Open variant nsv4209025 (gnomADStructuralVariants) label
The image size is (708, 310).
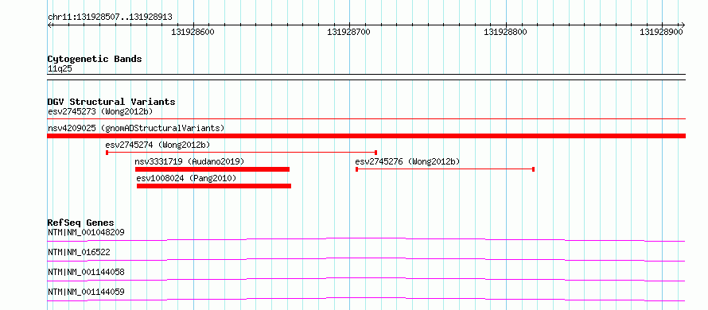tap(136, 128)
